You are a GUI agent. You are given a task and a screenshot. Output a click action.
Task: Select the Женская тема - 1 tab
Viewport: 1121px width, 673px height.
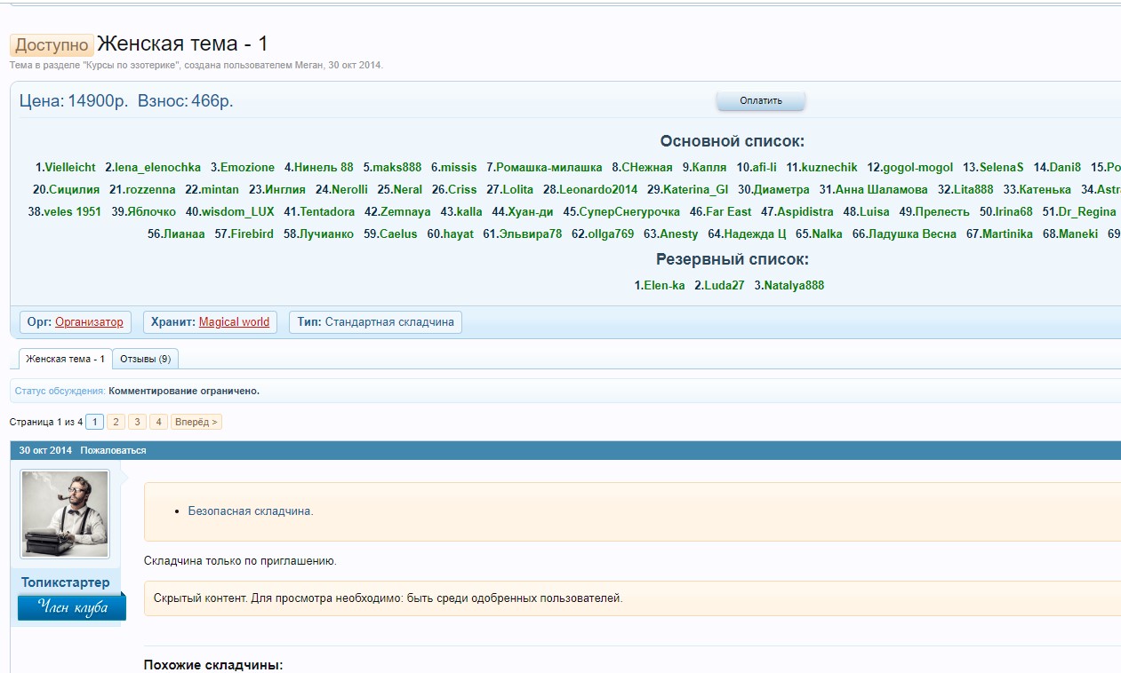[x=66, y=359]
